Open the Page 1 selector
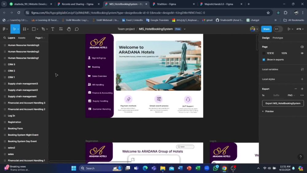This screenshot has width=307, height=173. pos(40,38)
